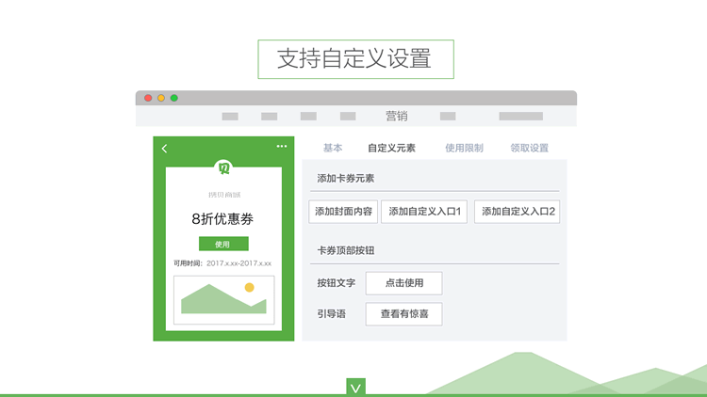The width and height of the screenshot is (707, 397).
Task: Click the green shop logo badge
Action: 224,167
